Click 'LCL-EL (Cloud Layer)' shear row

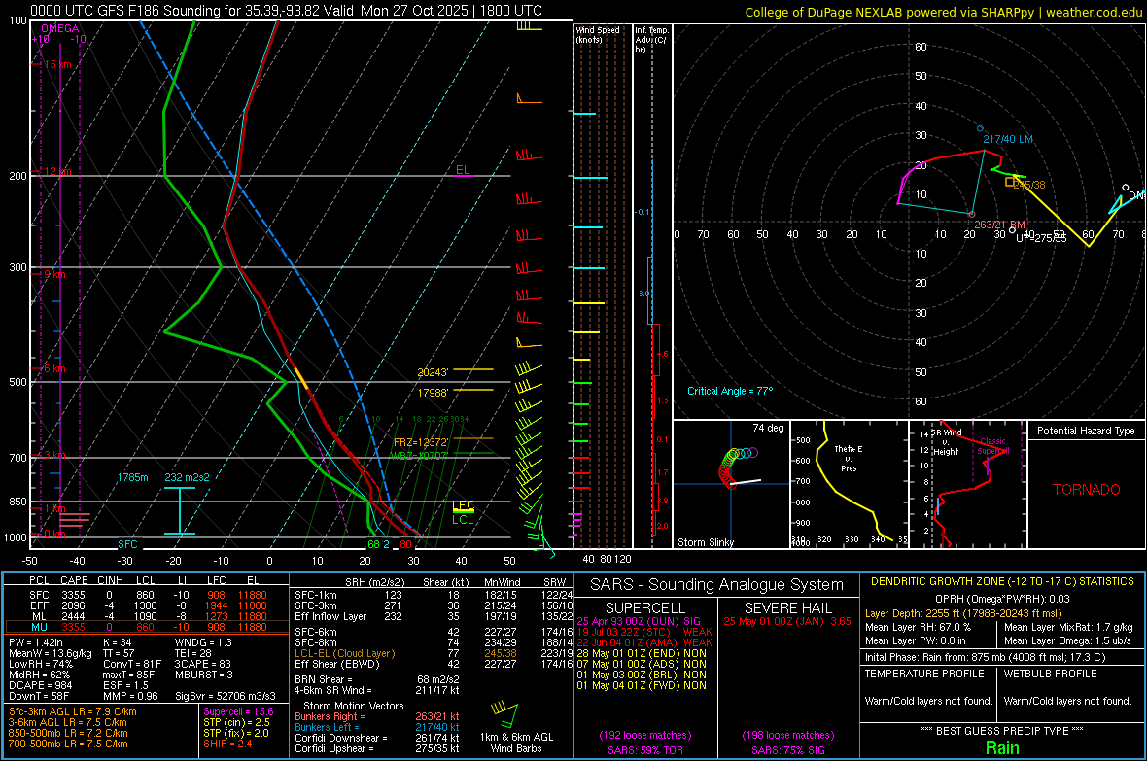[434, 653]
